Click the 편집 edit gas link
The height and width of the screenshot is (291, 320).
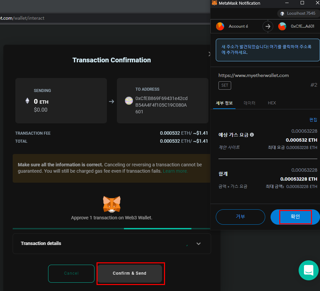pyautogui.click(x=313, y=120)
